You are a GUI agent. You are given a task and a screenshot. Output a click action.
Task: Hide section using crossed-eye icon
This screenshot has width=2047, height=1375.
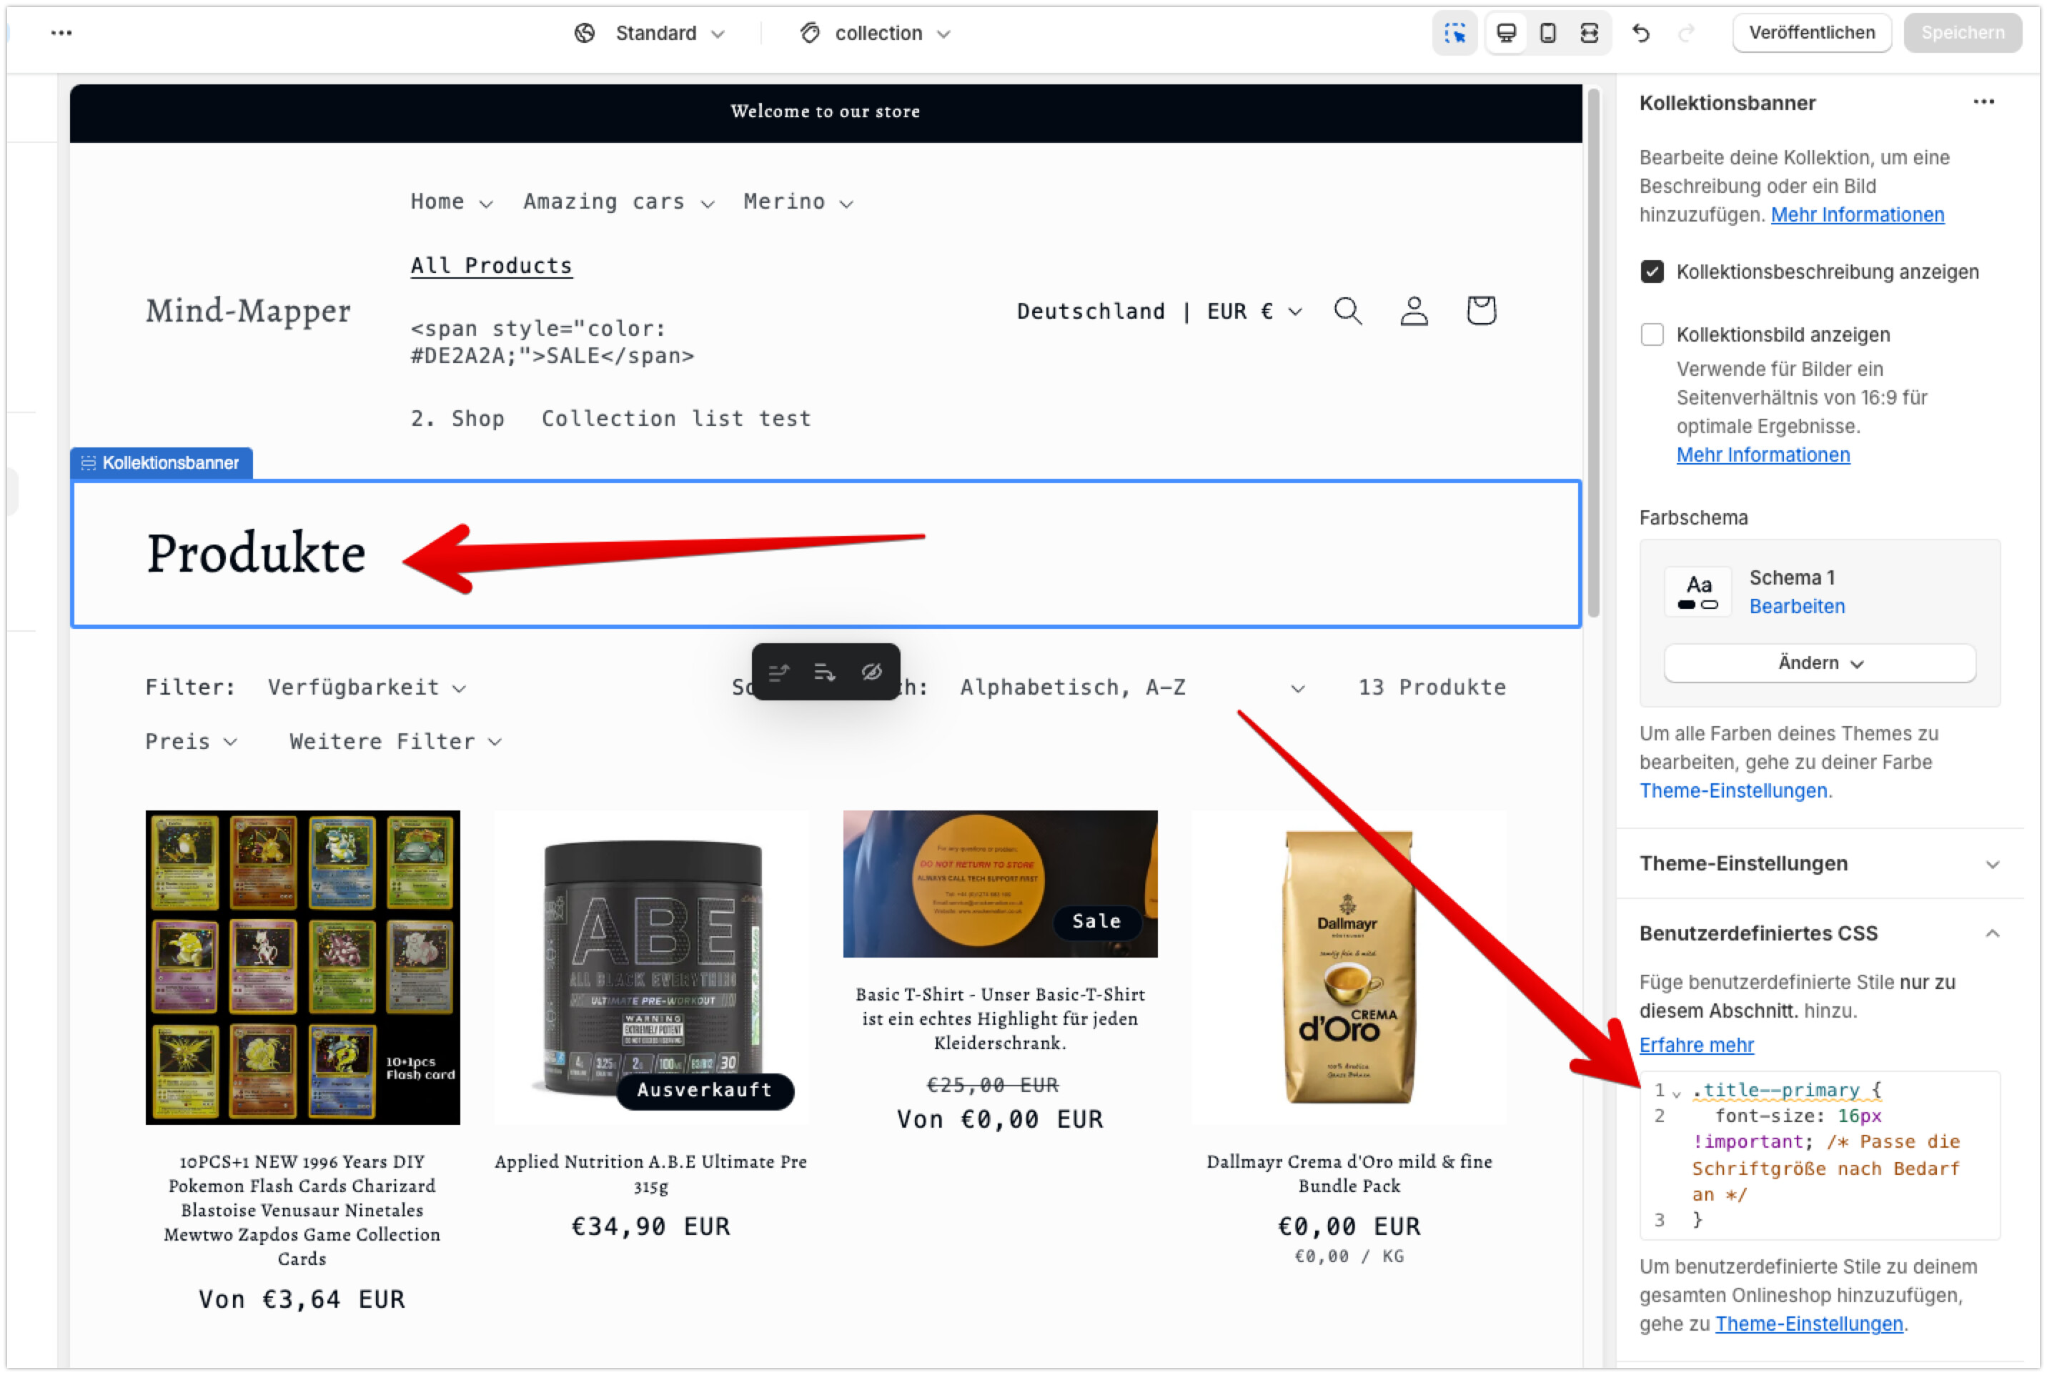pos(871,672)
